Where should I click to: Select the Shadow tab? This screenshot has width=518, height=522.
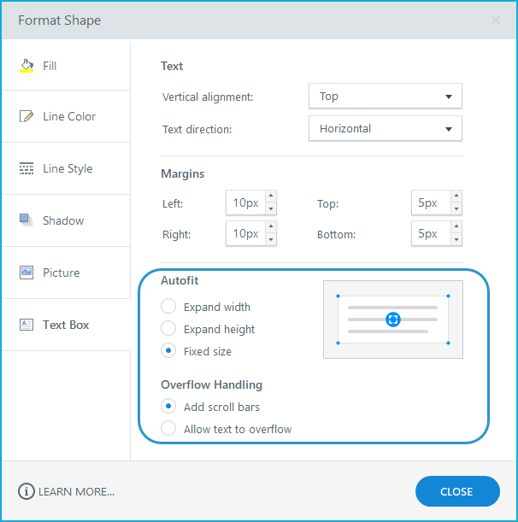66,220
